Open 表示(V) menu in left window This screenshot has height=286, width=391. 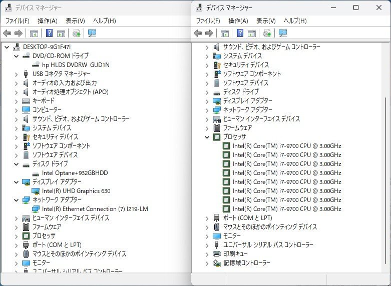click(x=75, y=21)
